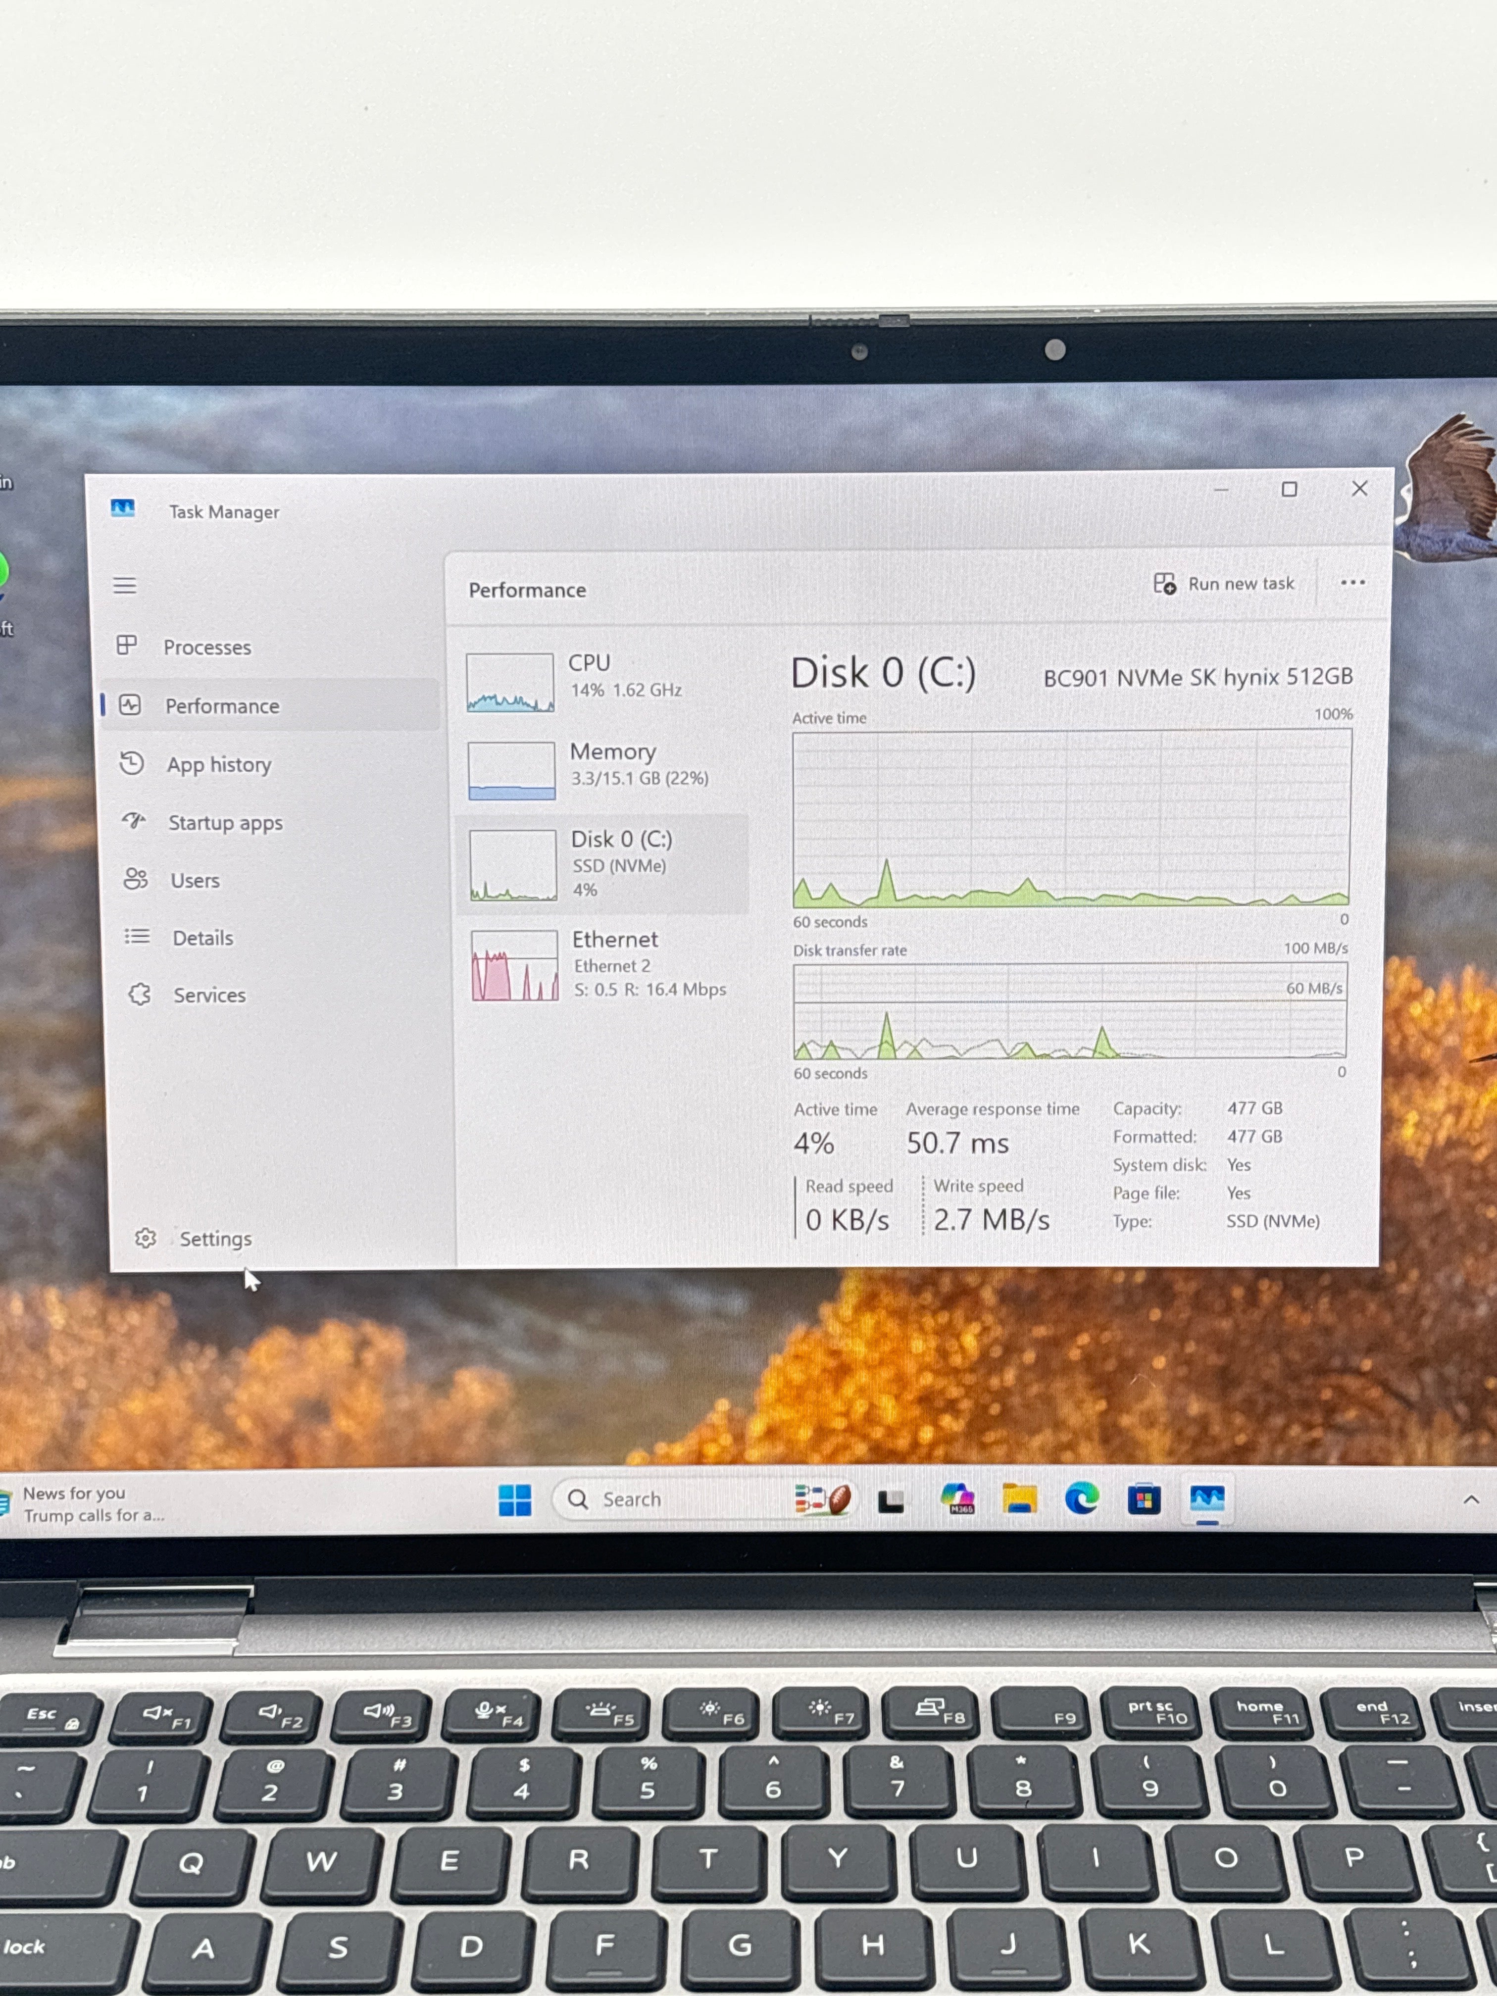The width and height of the screenshot is (1497, 1996).
Task: Click the Disk 0 (C:) heading
Action: (884, 672)
